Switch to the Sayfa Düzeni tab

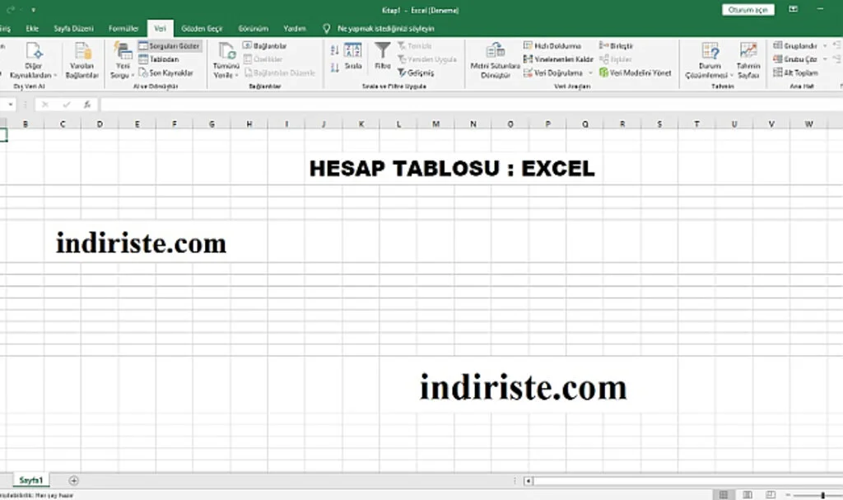click(73, 29)
